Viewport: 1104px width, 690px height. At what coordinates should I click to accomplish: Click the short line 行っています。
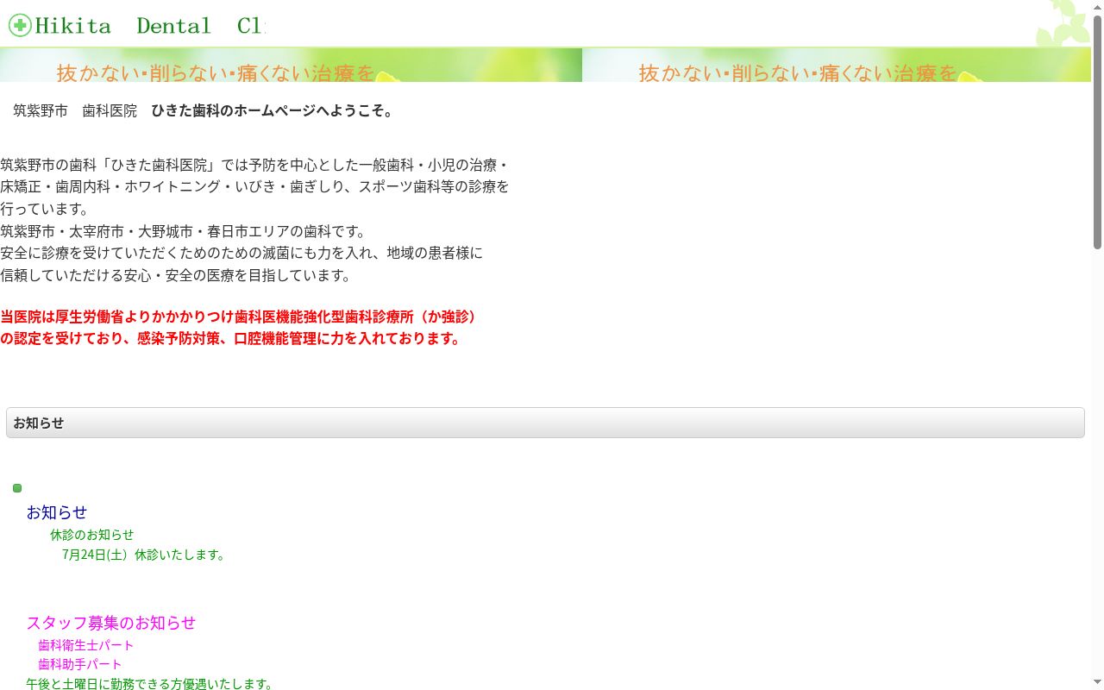point(45,209)
